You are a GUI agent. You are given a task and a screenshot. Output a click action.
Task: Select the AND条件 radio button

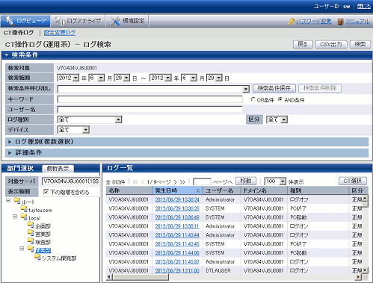(280, 99)
